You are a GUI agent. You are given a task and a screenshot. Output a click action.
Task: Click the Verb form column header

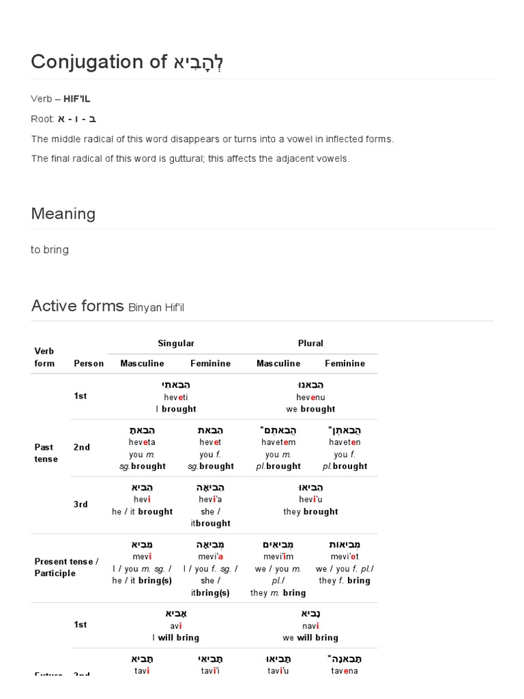click(44, 357)
